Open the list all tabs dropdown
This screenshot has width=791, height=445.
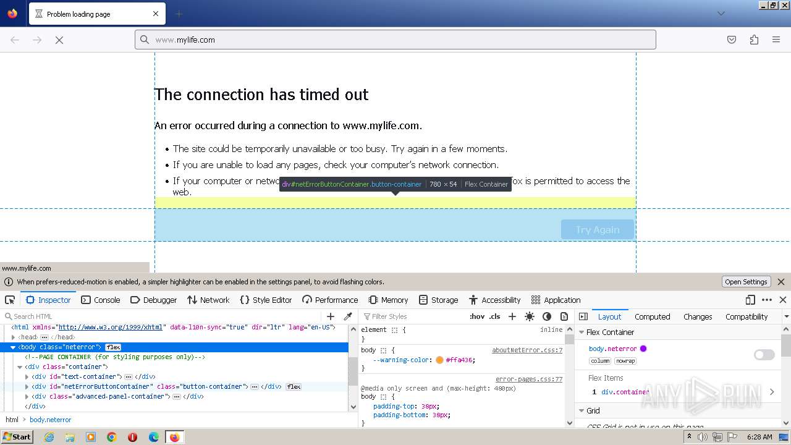point(721,14)
